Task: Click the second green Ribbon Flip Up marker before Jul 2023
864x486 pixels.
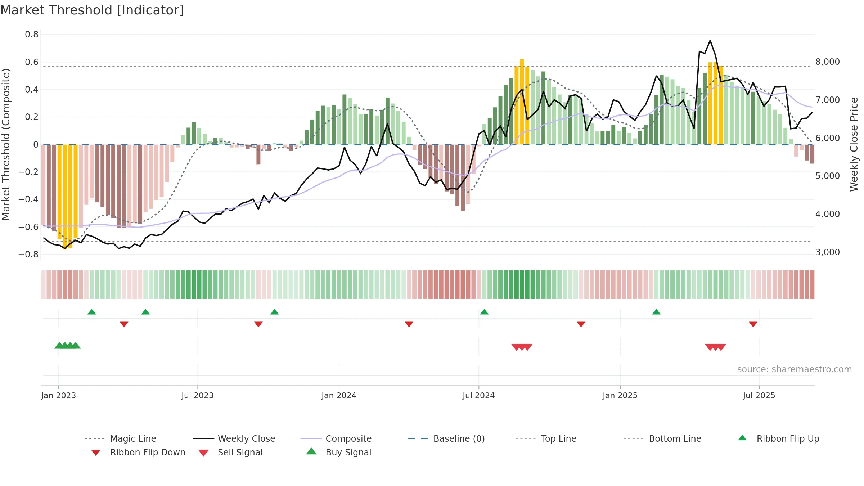Action: [145, 312]
